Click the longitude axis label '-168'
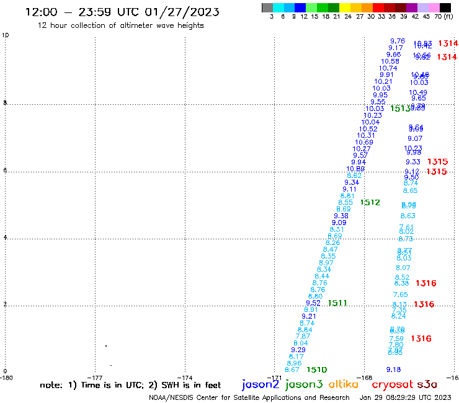The image size is (459, 403). click(365, 378)
